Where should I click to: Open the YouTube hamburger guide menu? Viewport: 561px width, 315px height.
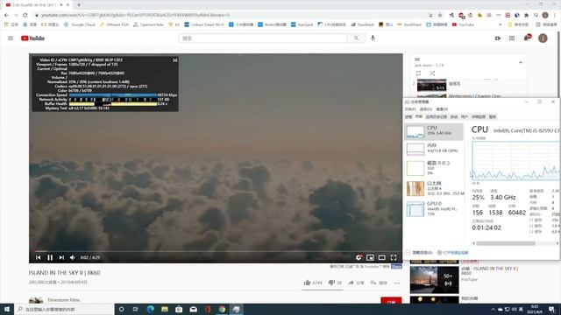11,38
